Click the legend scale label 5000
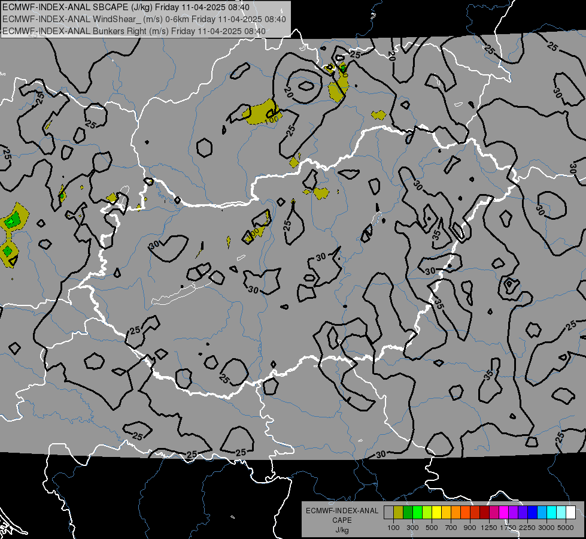Image resolution: width=586 pixels, height=539 pixels. coord(566,528)
